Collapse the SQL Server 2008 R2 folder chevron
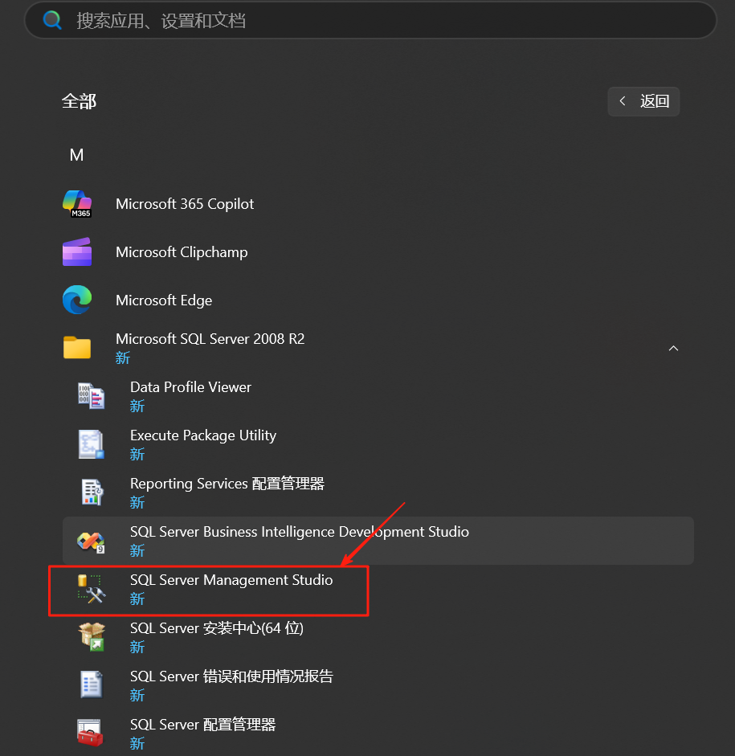The height and width of the screenshot is (756, 735). [673, 348]
